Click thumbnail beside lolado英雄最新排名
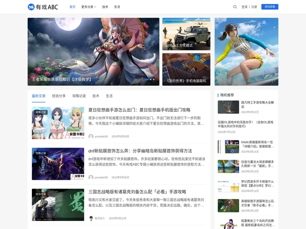 coord(228,147)
